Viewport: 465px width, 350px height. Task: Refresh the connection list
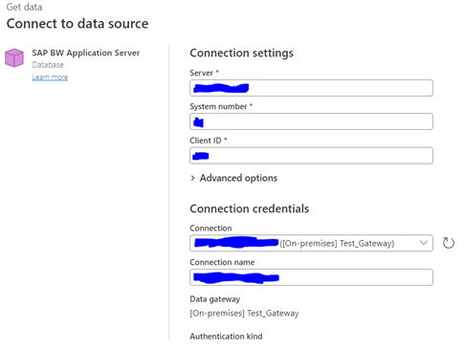449,243
